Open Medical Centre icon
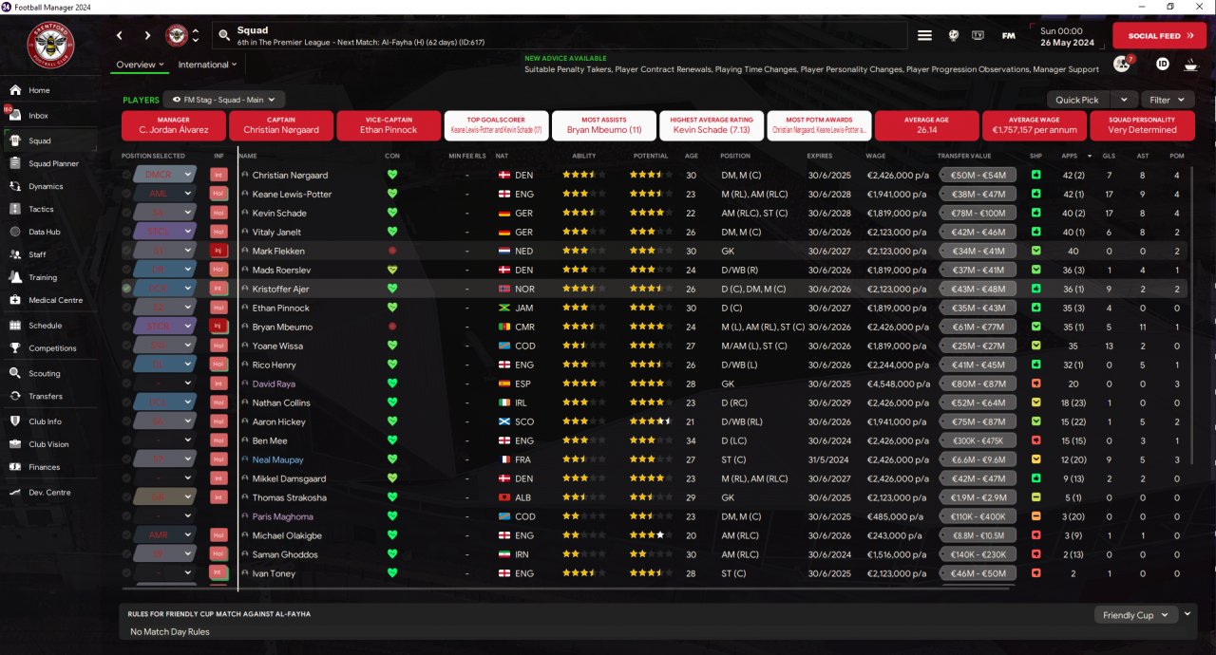Screen dimensions: 1216x655 (15, 300)
